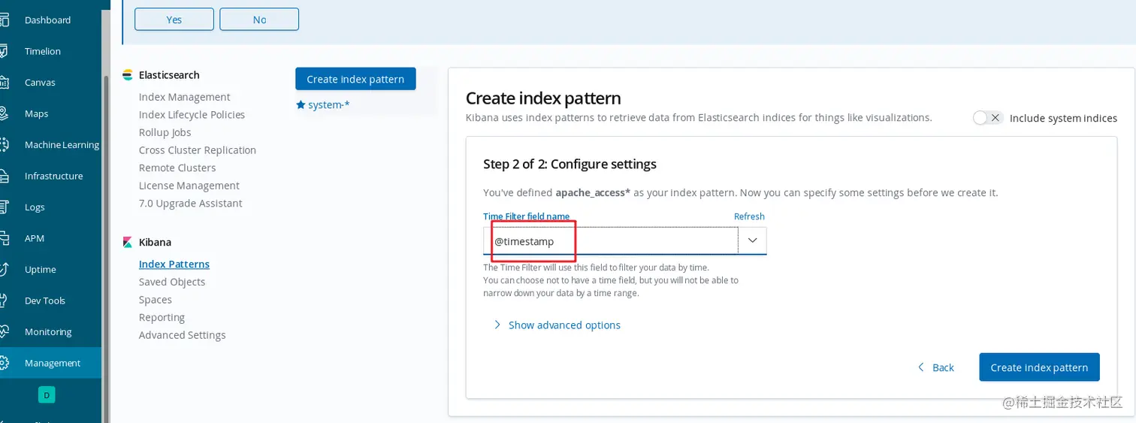Open the Time Filter field dropdown arrow

coord(752,240)
